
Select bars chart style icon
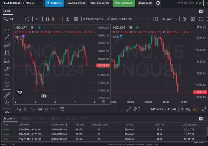click(x=47, y=19)
